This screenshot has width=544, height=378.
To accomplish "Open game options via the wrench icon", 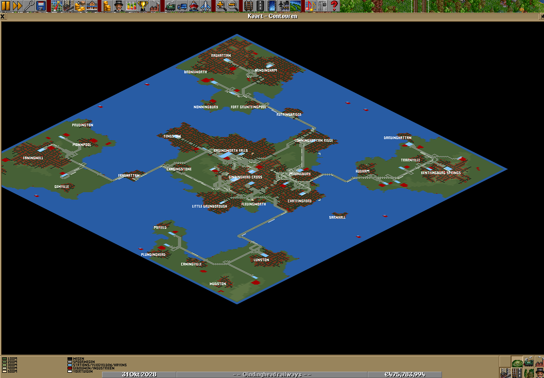I will point(29,6).
